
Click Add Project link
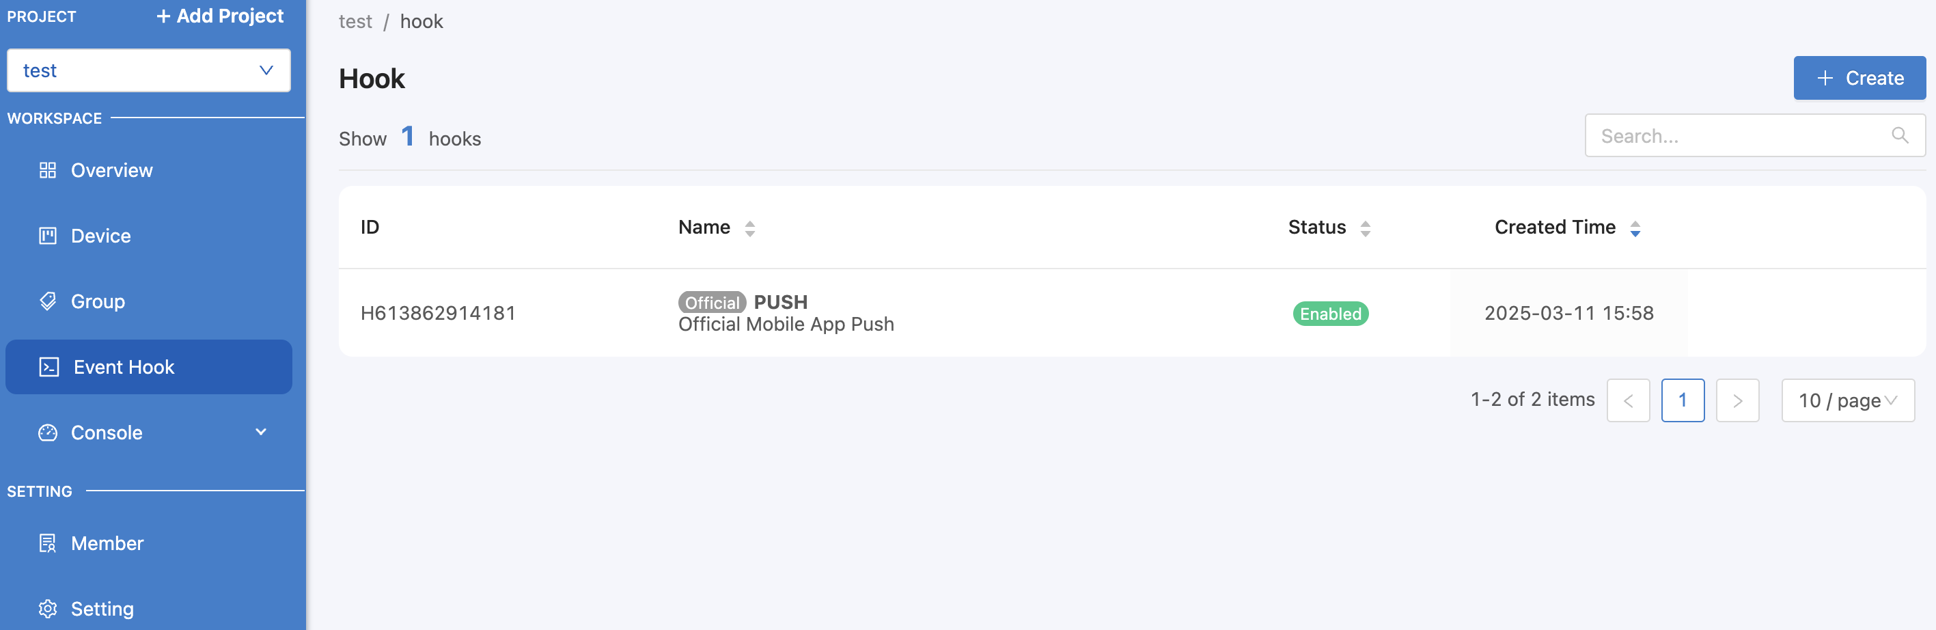click(219, 16)
